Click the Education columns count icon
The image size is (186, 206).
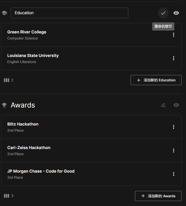(6, 80)
